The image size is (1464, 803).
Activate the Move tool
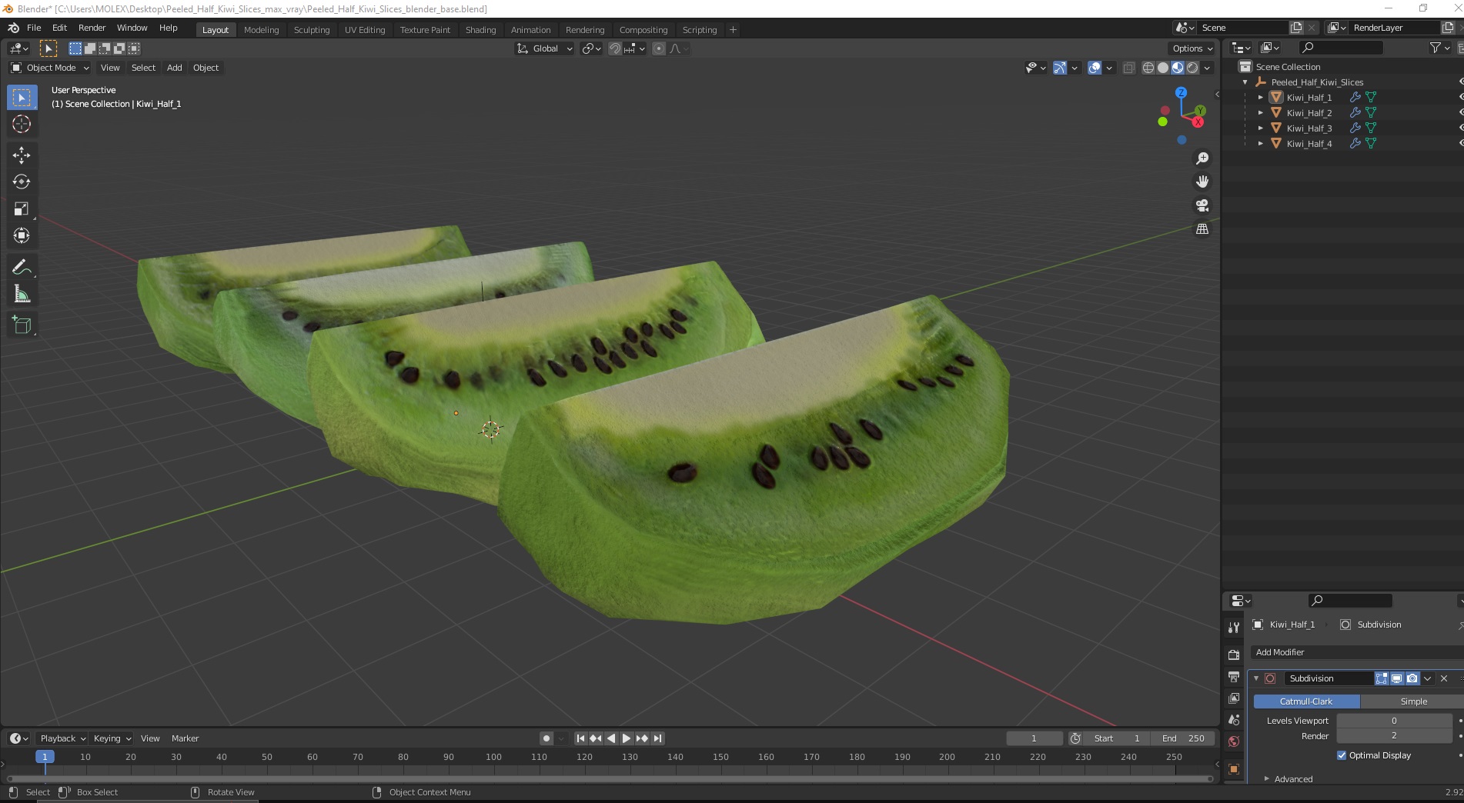point(22,155)
